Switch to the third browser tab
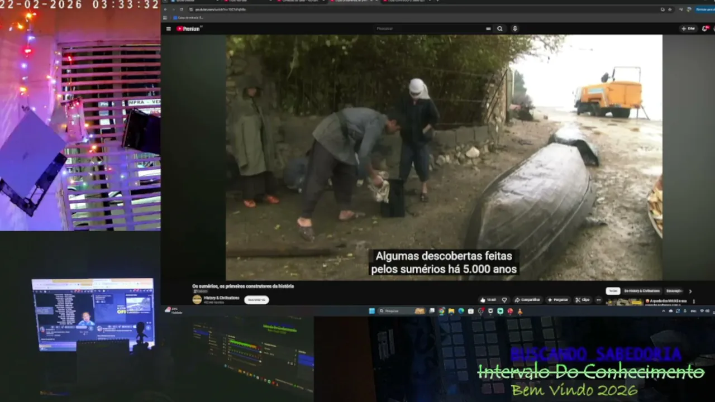 coord(302,2)
